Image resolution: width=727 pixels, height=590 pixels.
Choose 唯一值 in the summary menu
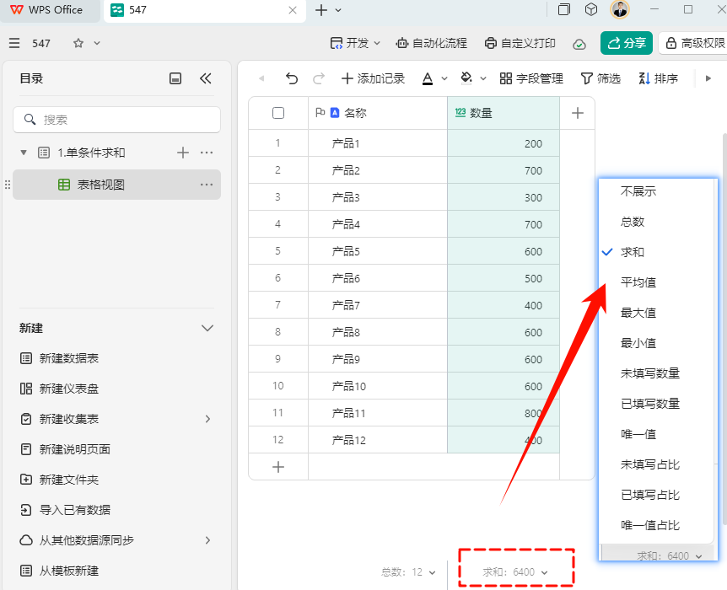638,434
